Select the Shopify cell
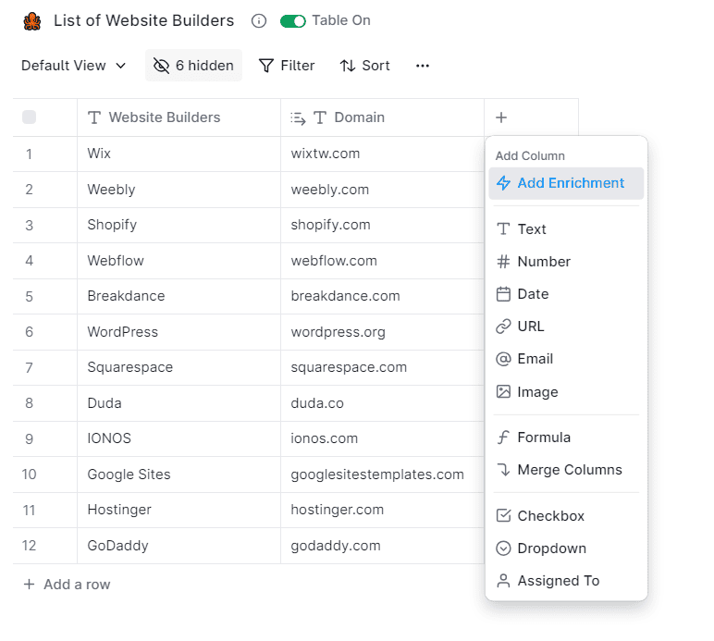This screenshot has width=714, height=641. point(178,225)
